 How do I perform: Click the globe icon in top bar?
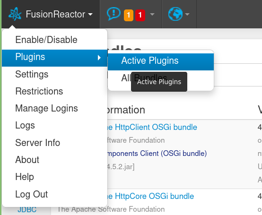[x=175, y=14]
